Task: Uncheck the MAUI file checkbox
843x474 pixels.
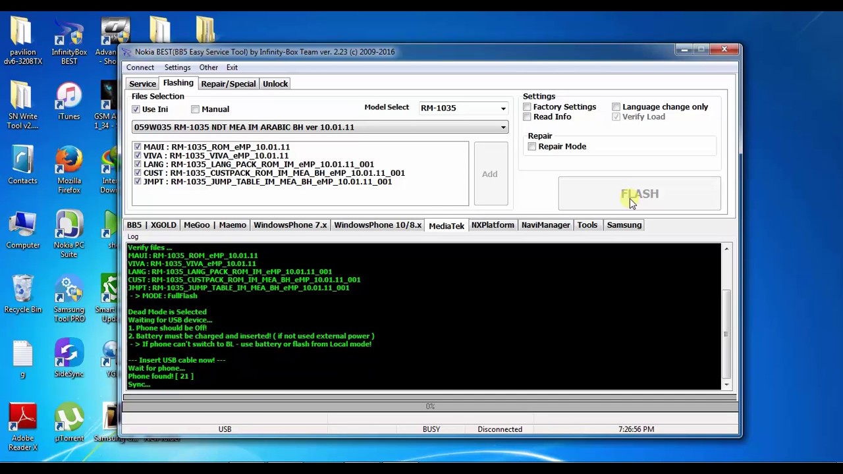Action: pyautogui.click(x=138, y=147)
